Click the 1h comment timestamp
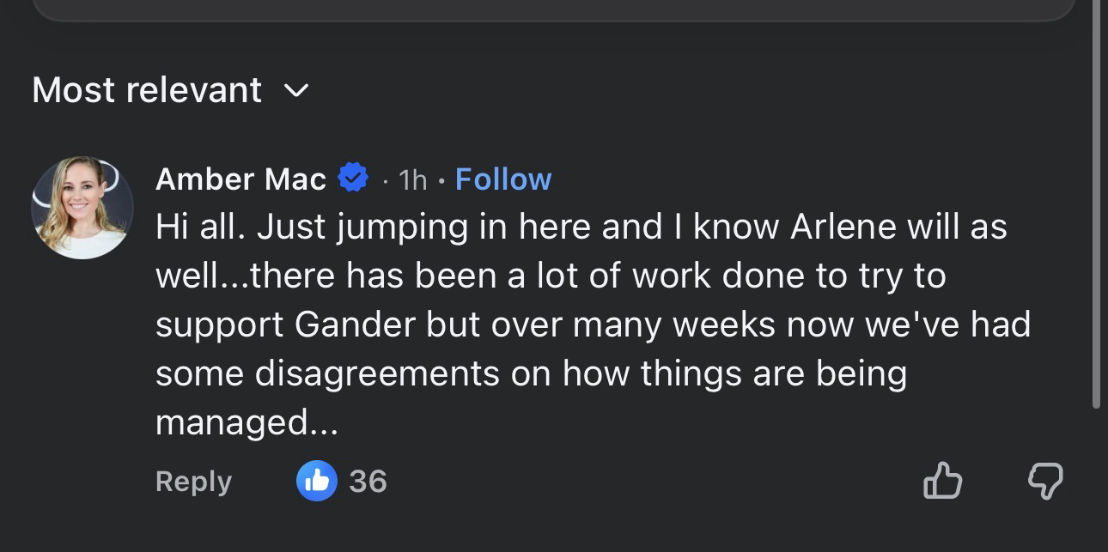Viewport: 1108px width, 552px height. [x=412, y=179]
